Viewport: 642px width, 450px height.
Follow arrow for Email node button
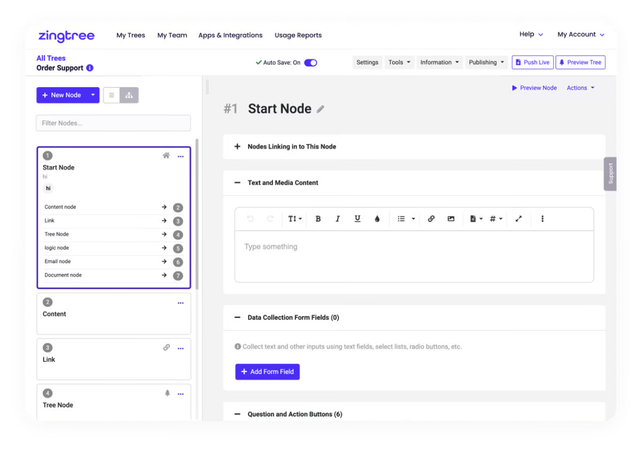(164, 261)
